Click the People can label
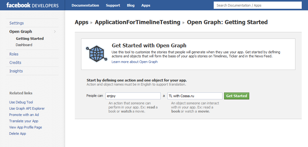 tap(95, 96)
